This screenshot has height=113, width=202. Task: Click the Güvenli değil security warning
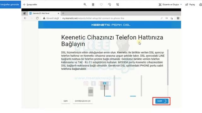(x=51, y=18)
